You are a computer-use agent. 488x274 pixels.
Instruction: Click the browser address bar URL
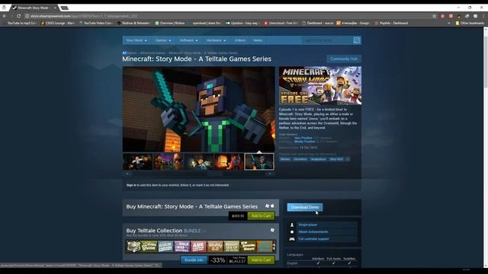click(84, 16)
